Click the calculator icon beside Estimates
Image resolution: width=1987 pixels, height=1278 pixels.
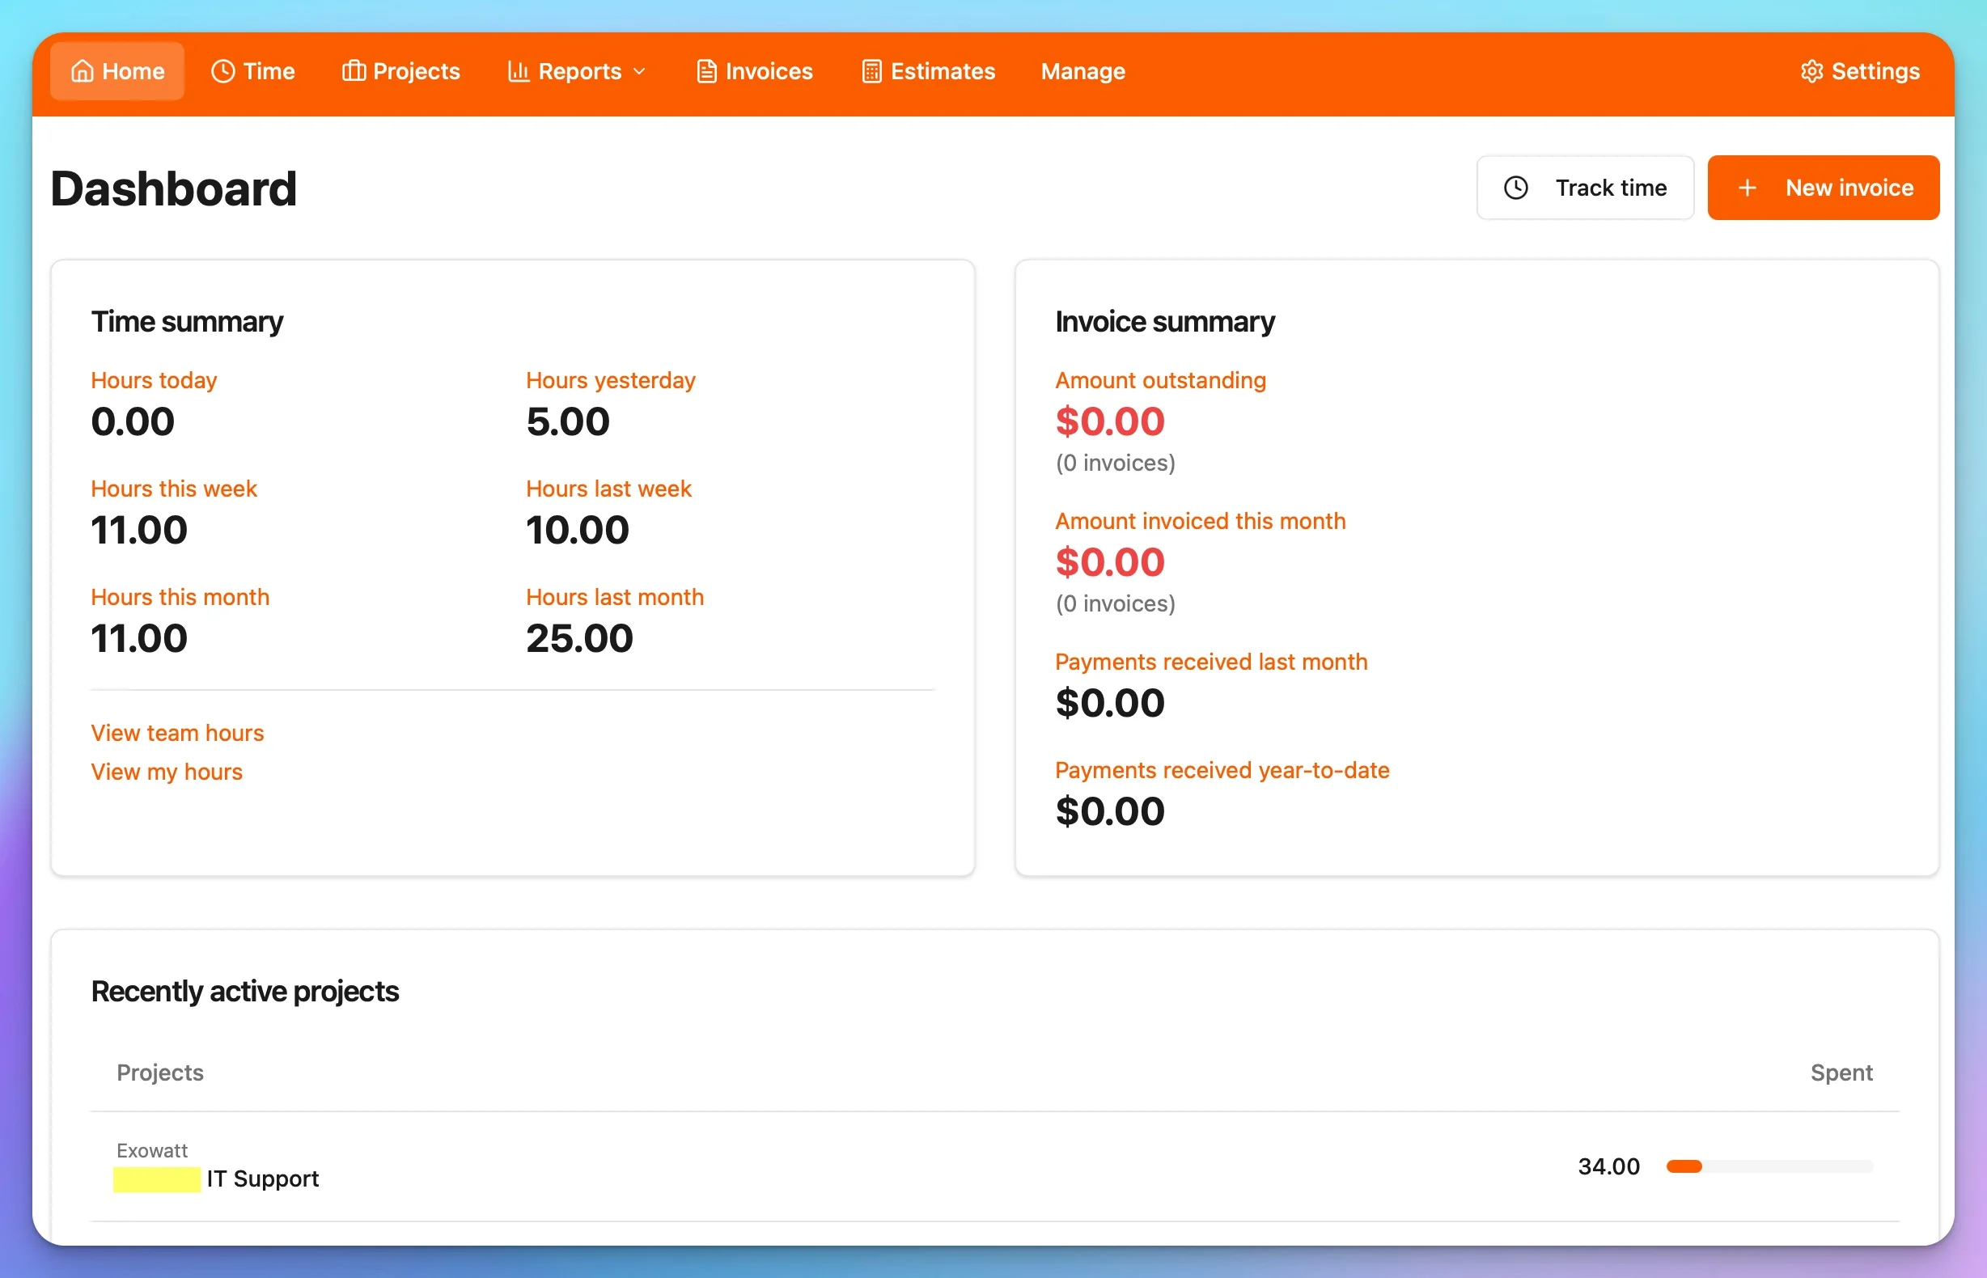871,71
